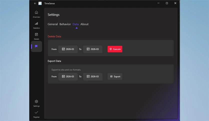This screenshot has width=209, height=121.
Task: Select the Data settings tab
Action: point(75,24)
